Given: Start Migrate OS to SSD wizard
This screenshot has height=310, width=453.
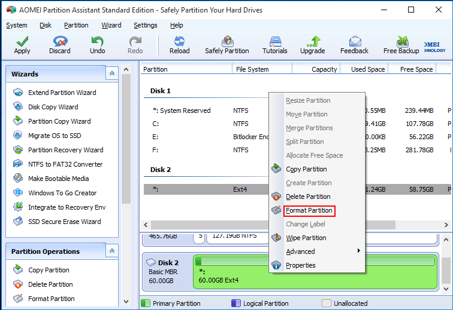Looking at the screenshot, I should point(55,136).
